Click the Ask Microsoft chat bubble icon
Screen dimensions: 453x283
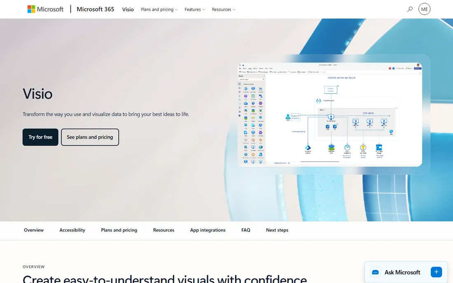(375, 272)
